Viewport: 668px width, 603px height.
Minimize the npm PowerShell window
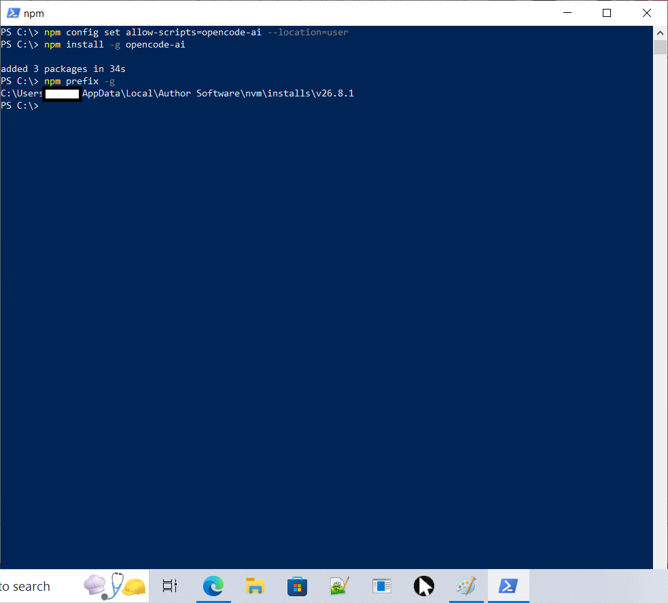(567, 13)
